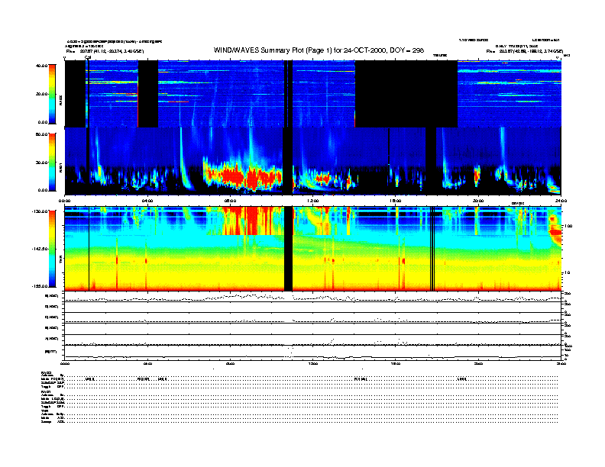Click the 08:00 tick under RAD1 panel
605x467 pixels.
coord(231,201)
